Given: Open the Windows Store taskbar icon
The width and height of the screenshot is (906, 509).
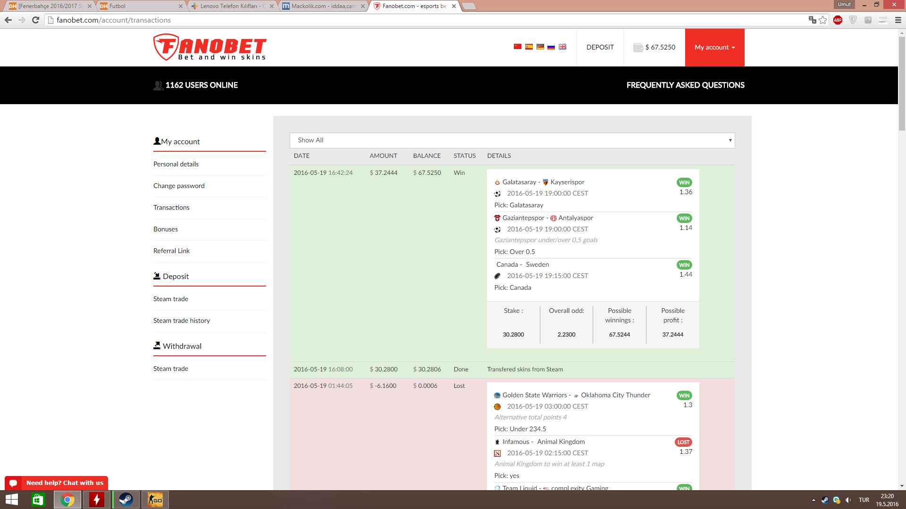Looking at the screenshot, I should pyautogui.click(x=38, y=500).
